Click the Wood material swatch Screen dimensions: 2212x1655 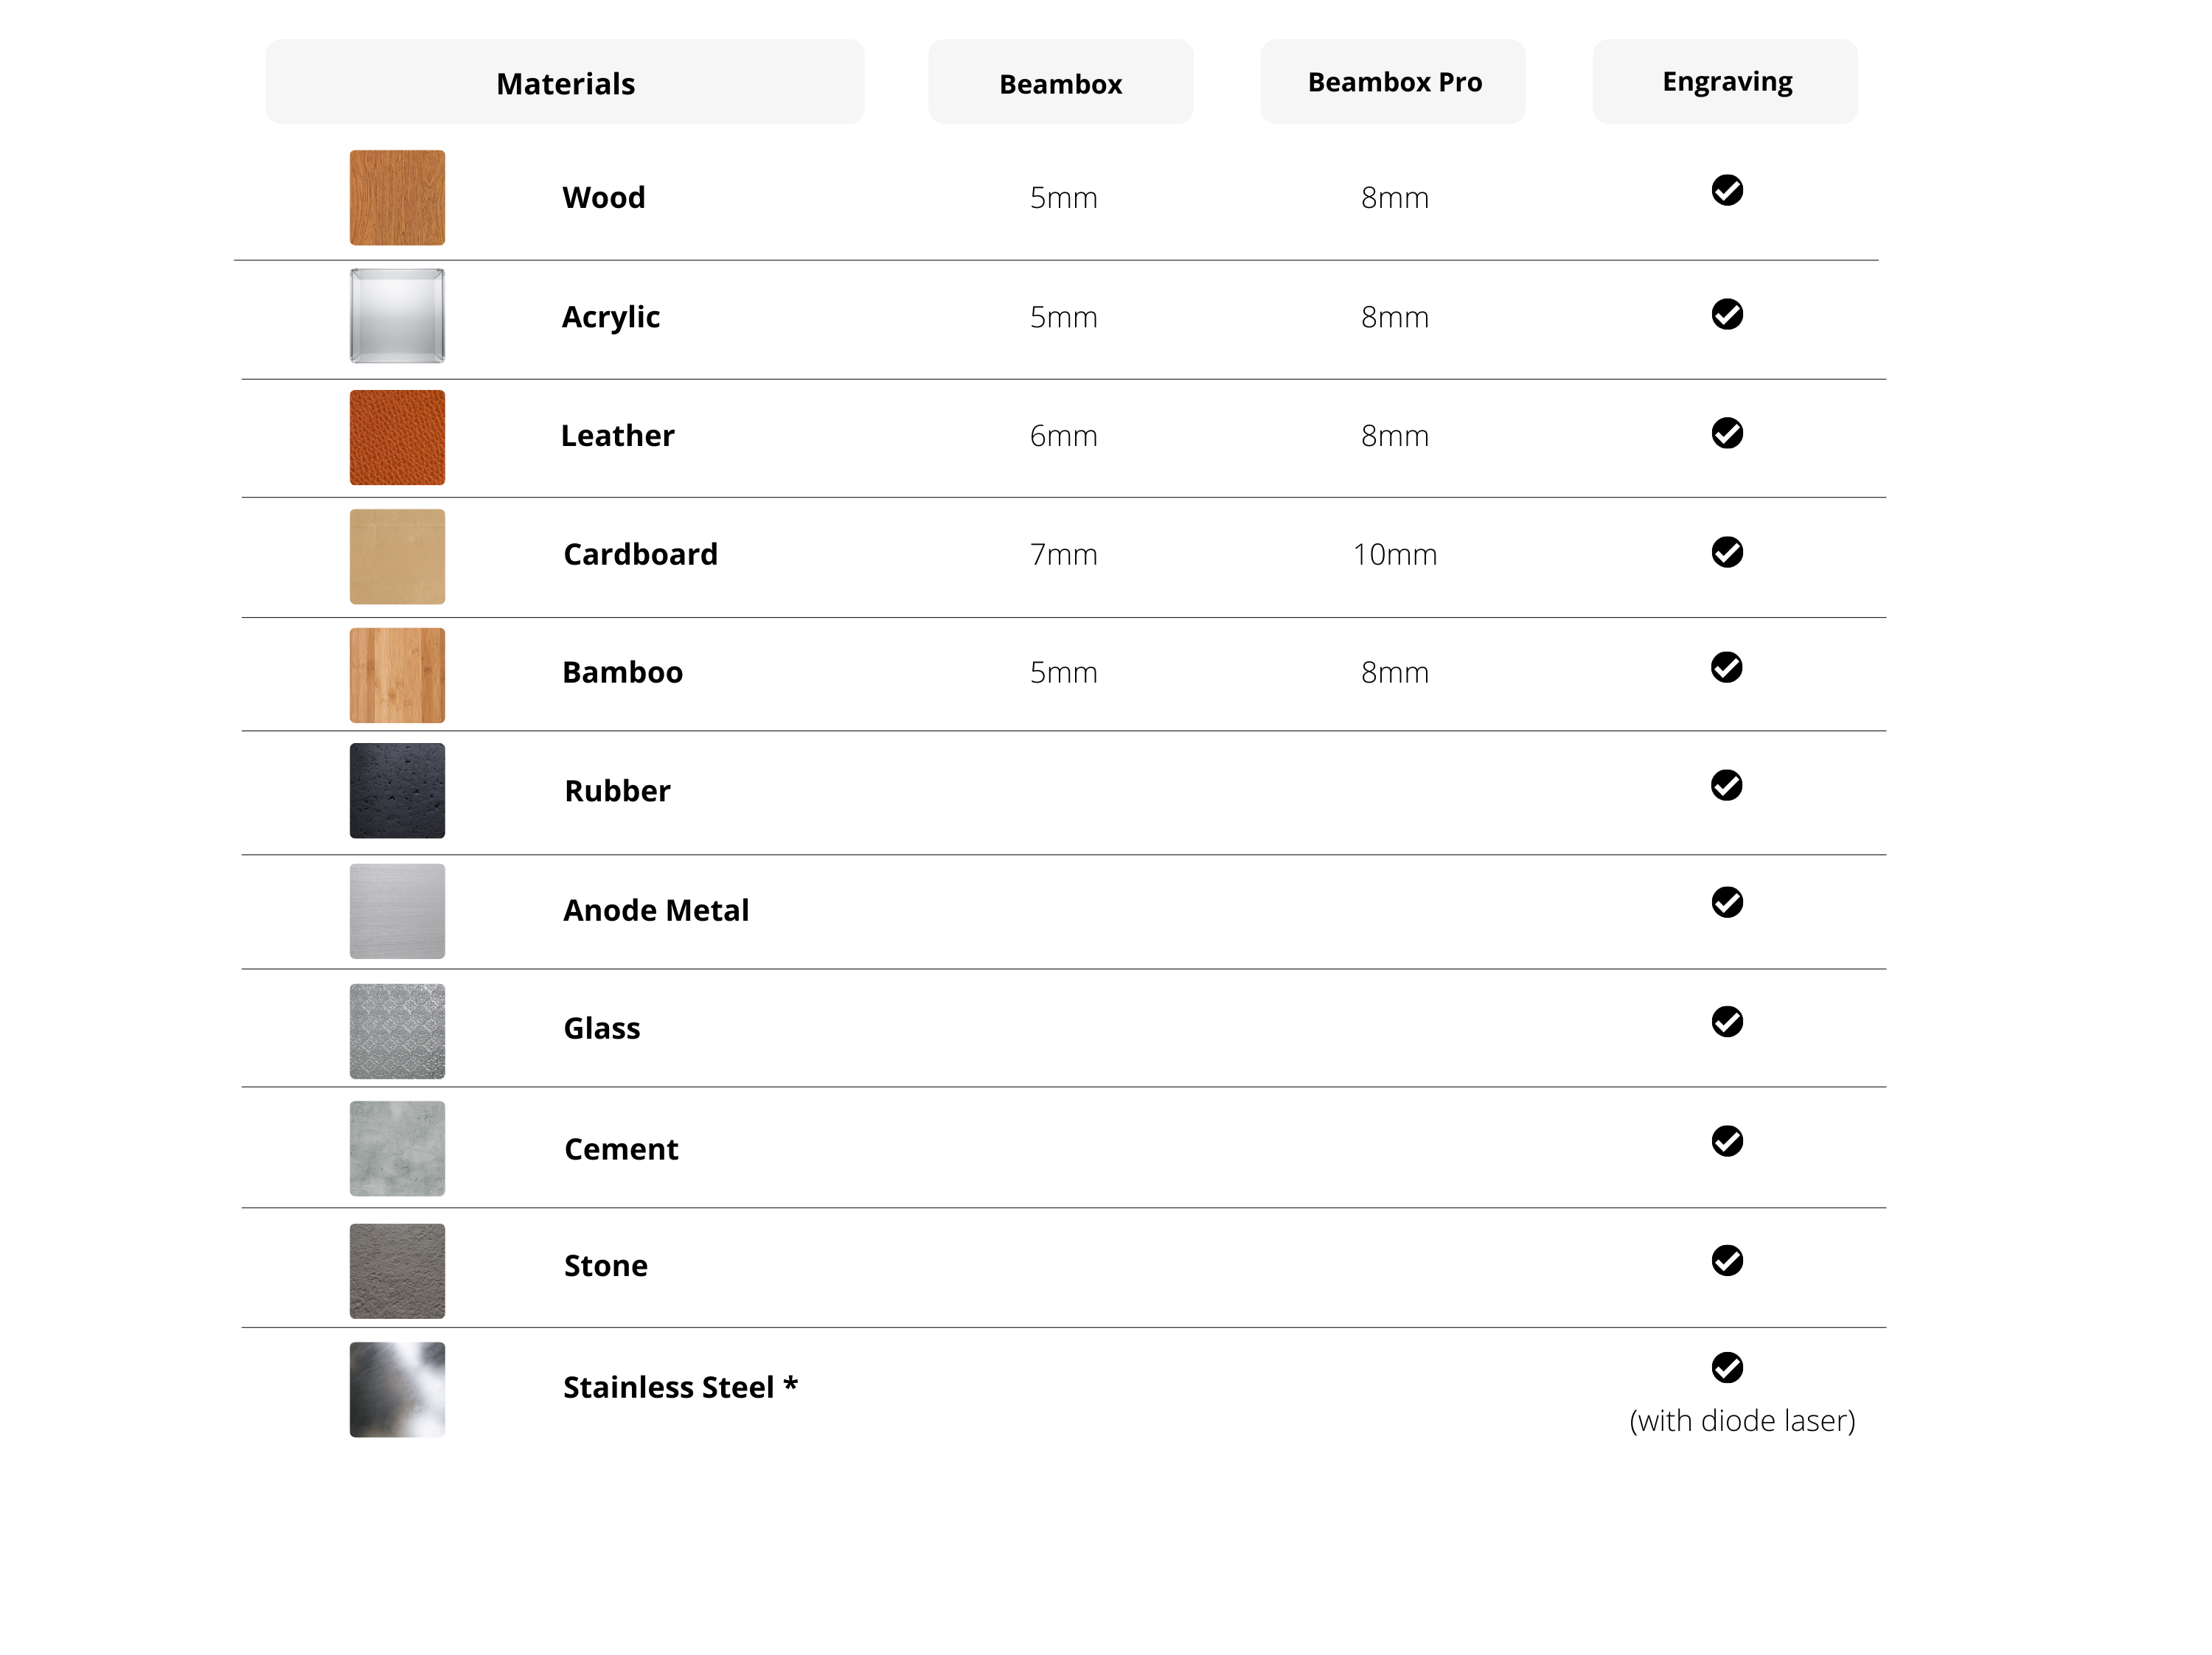[x=397, y=198]
